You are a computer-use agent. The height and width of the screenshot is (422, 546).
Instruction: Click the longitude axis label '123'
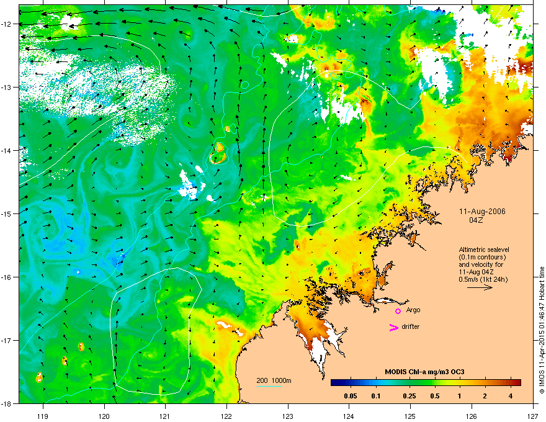click(x=288, y=416)
